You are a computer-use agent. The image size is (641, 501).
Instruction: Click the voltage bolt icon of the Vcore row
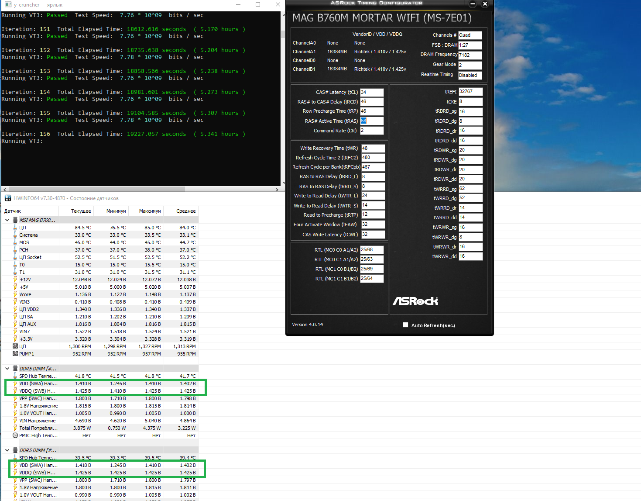(15, 294)
